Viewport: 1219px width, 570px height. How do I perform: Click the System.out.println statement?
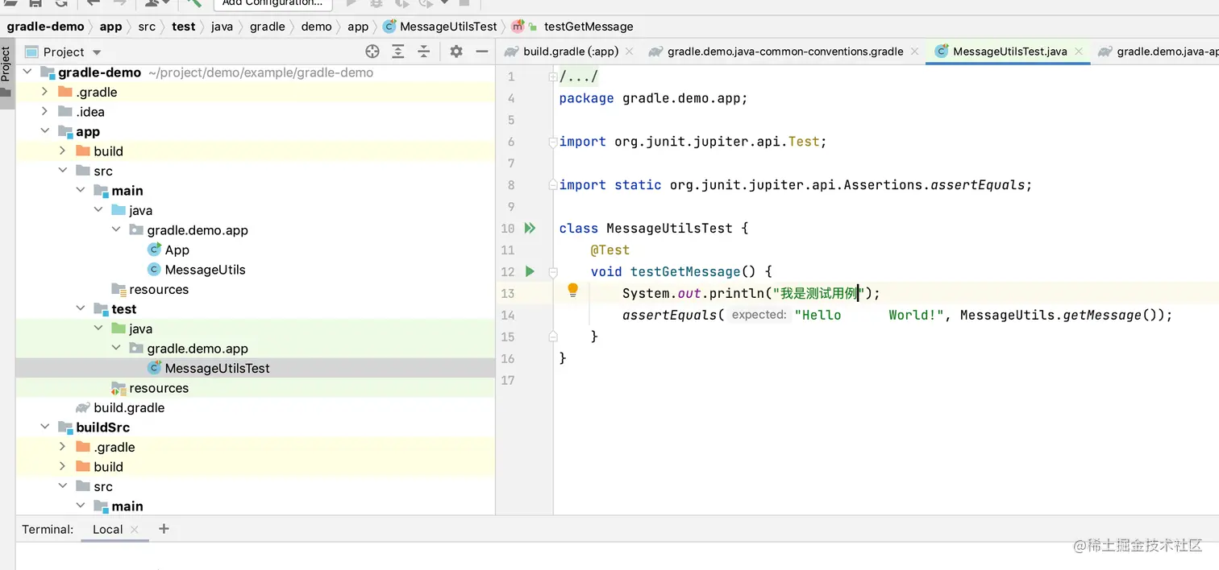point(751,293)
